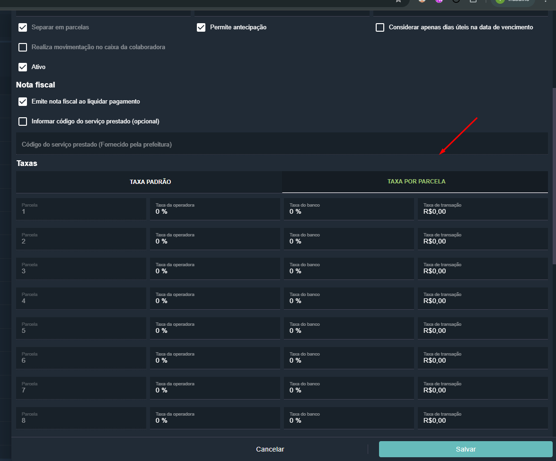
Task: Edit Taxa do banco for parcela 7
Action: [x=349, y=388]
